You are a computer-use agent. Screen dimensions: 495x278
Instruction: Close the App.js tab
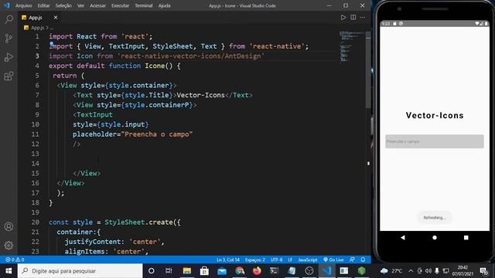pos(56,18)
